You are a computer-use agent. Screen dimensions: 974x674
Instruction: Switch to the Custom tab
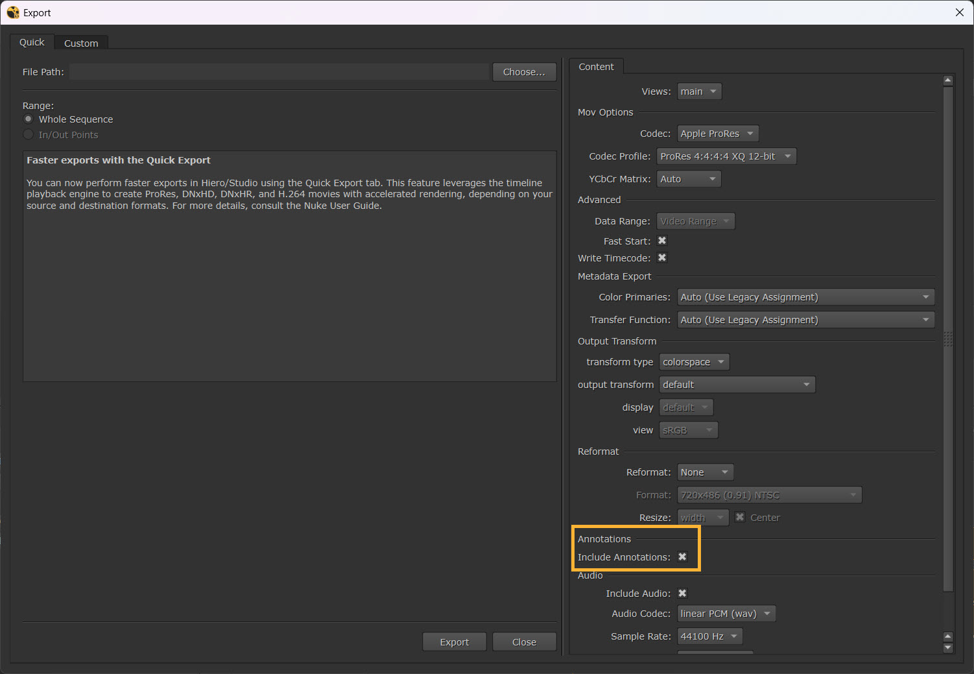(x=81, y=43)
